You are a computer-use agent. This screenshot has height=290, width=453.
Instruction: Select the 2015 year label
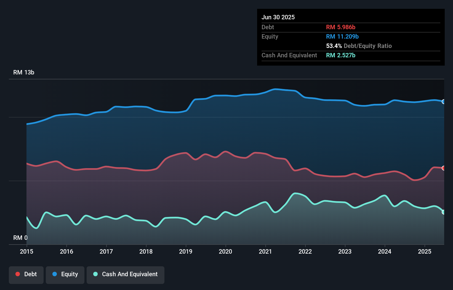[26, 251]
